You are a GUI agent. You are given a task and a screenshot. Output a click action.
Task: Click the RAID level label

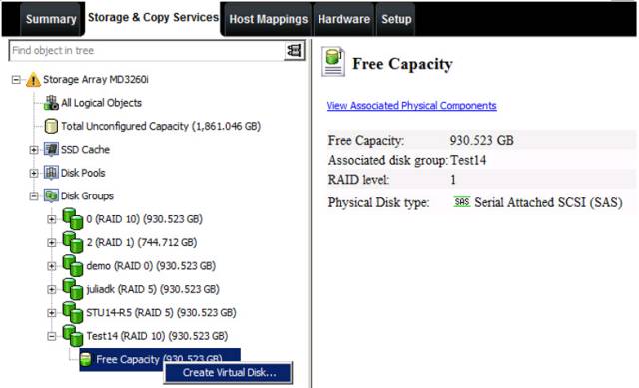358,180
